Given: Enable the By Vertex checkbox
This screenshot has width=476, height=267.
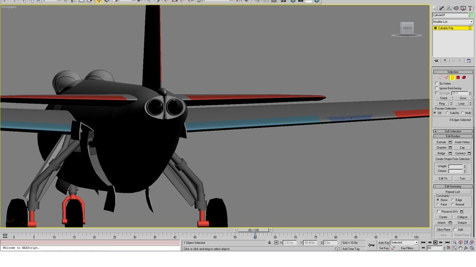Looking at the screenshot, I should click(437, 83).
